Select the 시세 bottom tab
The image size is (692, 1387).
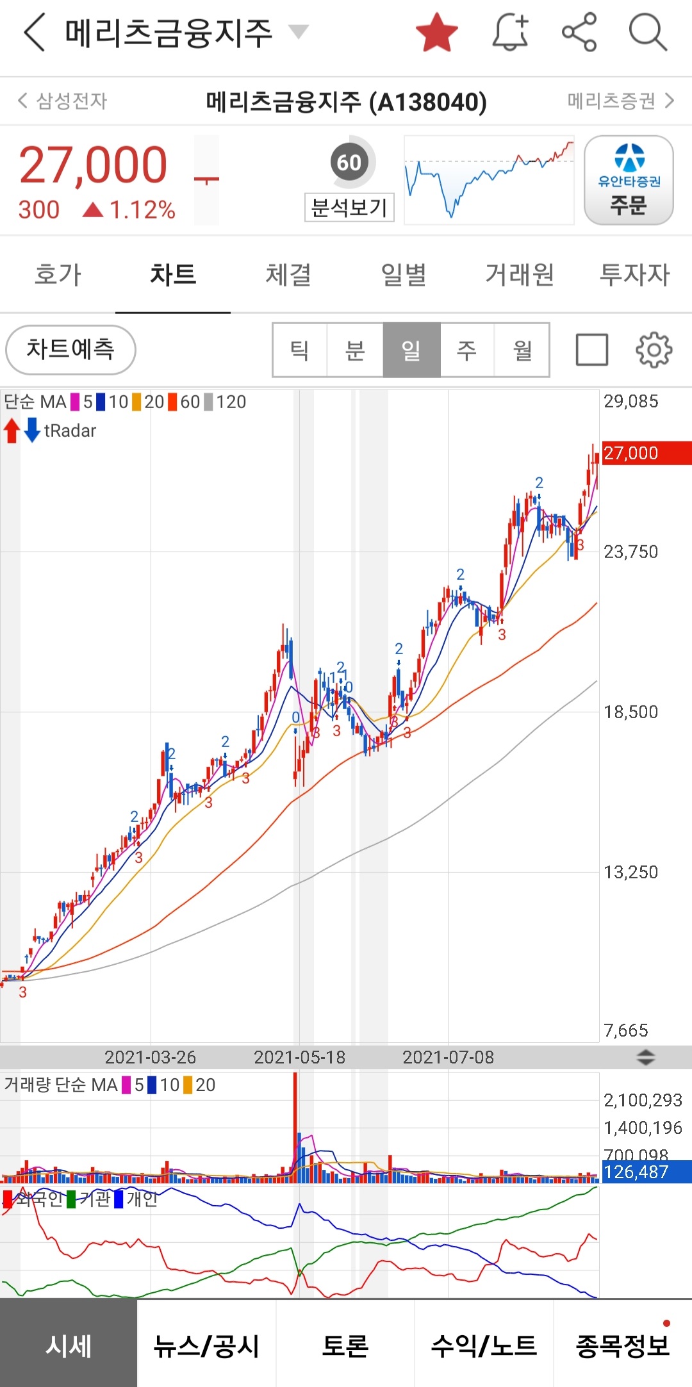[69, 1344]
